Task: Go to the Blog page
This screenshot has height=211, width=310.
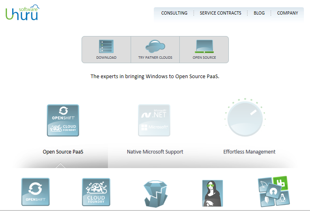Action: [259, 13]
